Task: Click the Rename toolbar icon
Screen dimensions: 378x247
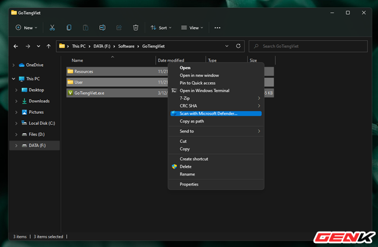Action: click(102, 28)
